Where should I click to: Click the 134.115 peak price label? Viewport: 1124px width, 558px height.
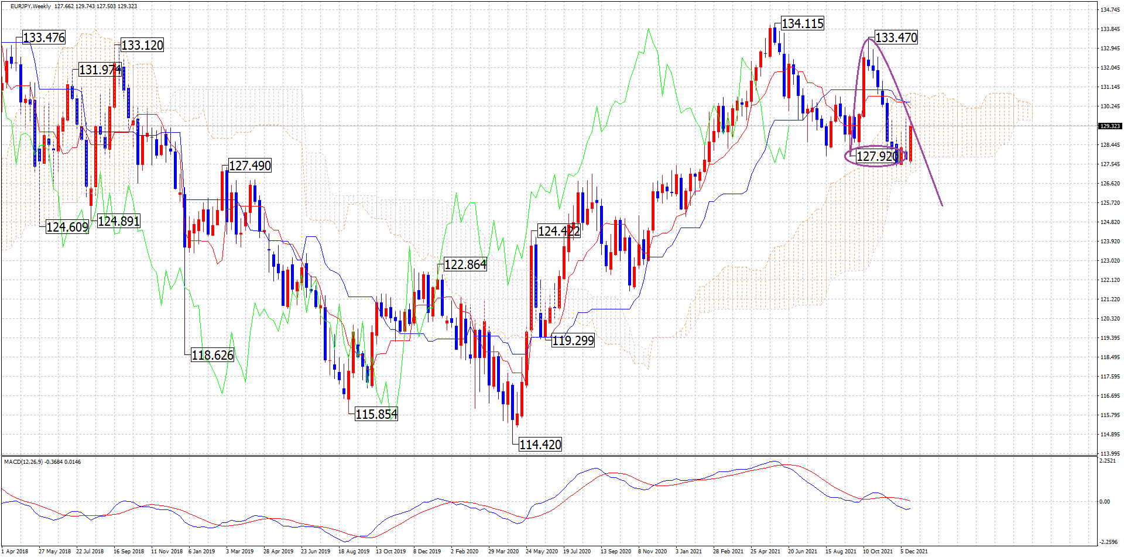click(802, 24)
